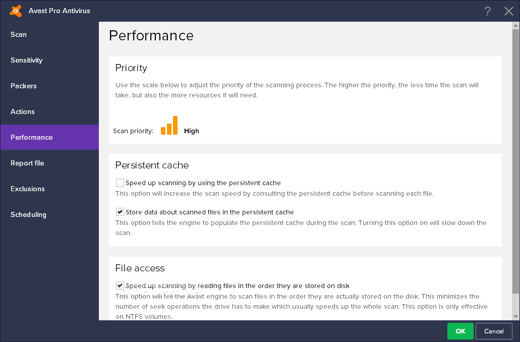The image size is (520, 342).
Task: Click the Avast logo icon
Action: coord(16,11)
